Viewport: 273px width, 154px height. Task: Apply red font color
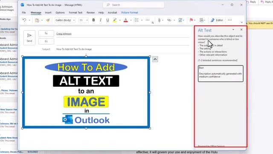click(x=126, y=20)
